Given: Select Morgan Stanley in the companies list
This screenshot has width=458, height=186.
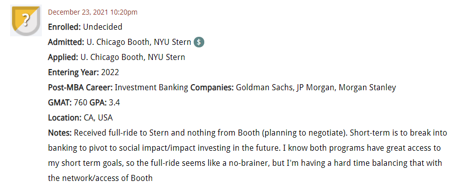Looking at the screenshot, I should tap(367, 87).
